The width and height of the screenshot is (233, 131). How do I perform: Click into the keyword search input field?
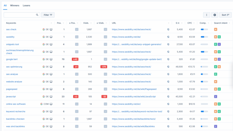[20, 15]
